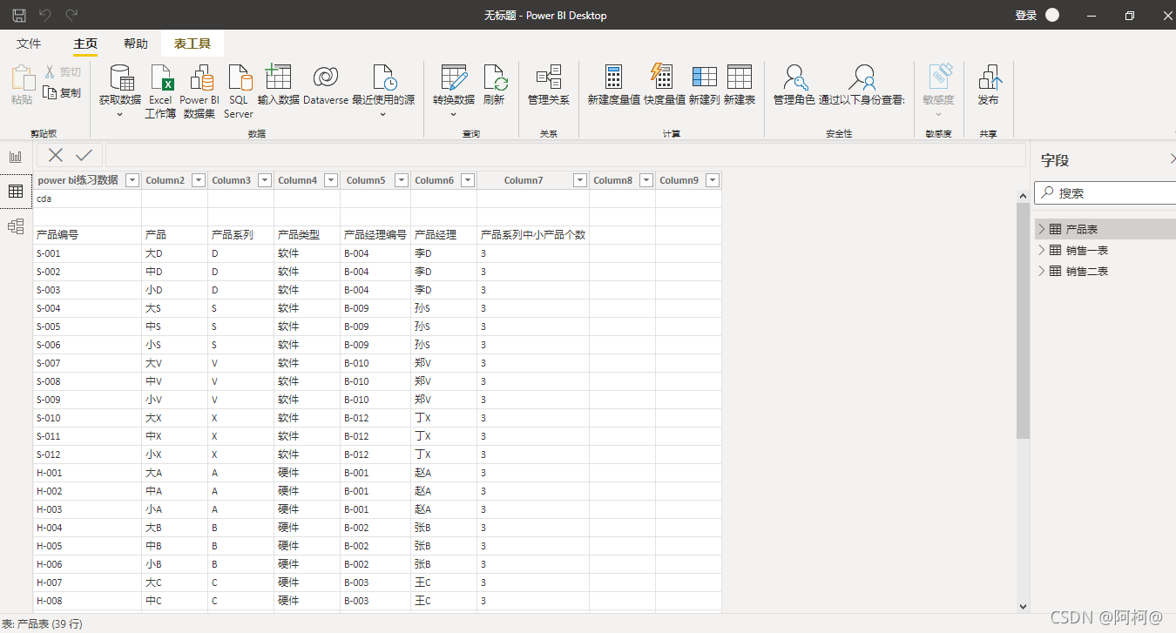Select cell S-001
Viewport: 1176px width, 633px height.
point(87,253)
